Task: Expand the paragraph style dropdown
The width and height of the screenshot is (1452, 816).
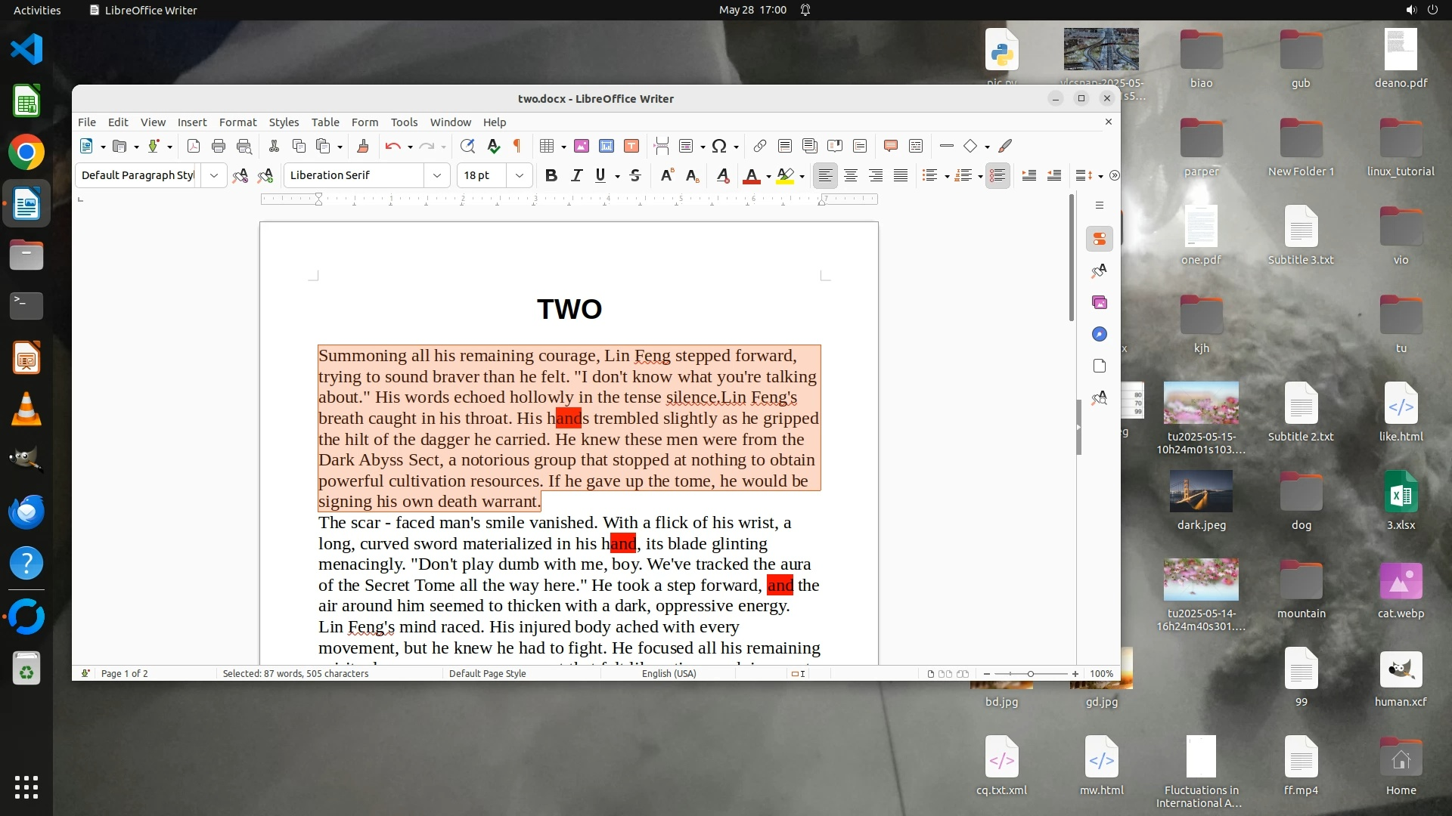Action: point(214,175)
